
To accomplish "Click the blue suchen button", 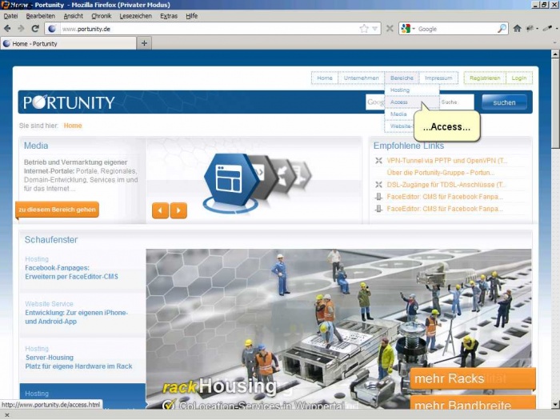I will (504, 102).
